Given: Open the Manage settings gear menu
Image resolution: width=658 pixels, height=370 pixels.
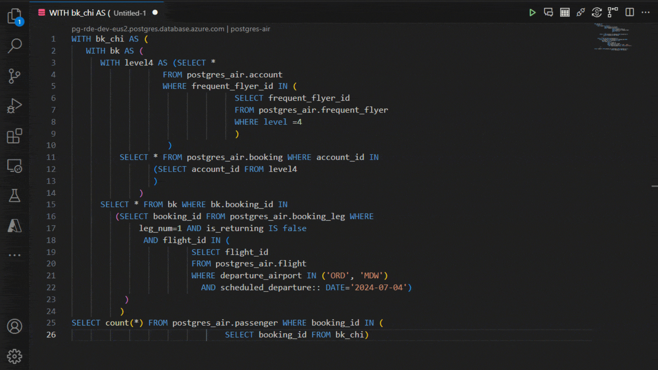Looking at the screenshot, I should click(x=14, y=356).
